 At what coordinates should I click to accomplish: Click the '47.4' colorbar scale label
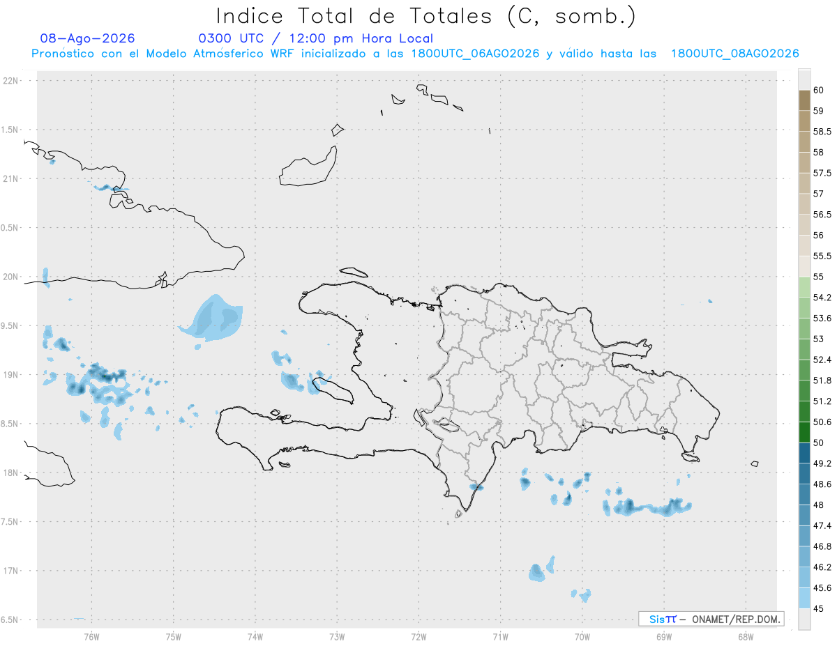pyautogui.click(x=822, y=525)
